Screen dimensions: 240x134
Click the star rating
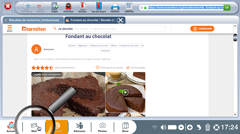(42, 68)
